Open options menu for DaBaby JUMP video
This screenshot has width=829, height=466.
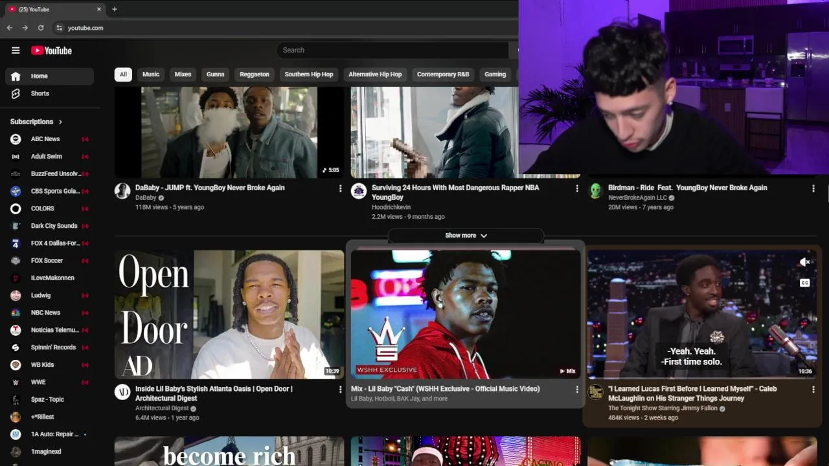(340, 188)
